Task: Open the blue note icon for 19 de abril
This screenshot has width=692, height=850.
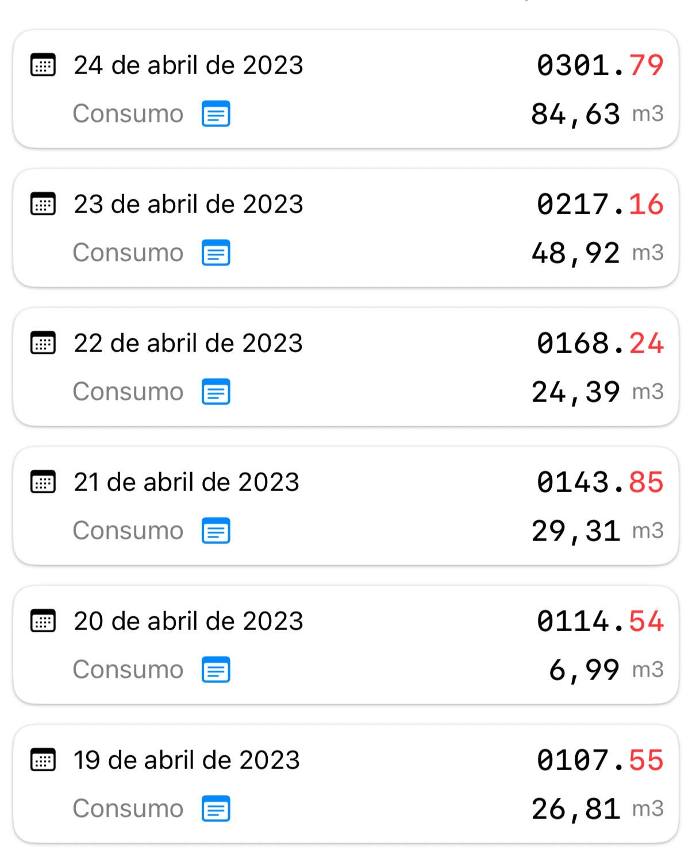Action: coord(216,809)
